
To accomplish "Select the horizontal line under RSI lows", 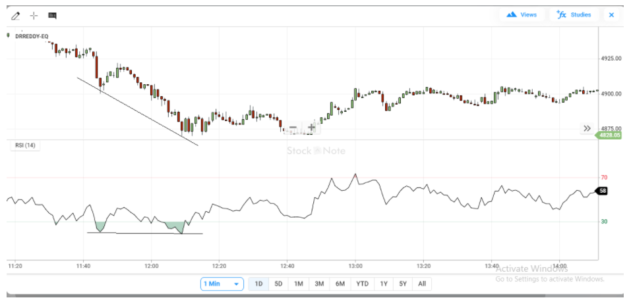I will (x=145, y=233).
